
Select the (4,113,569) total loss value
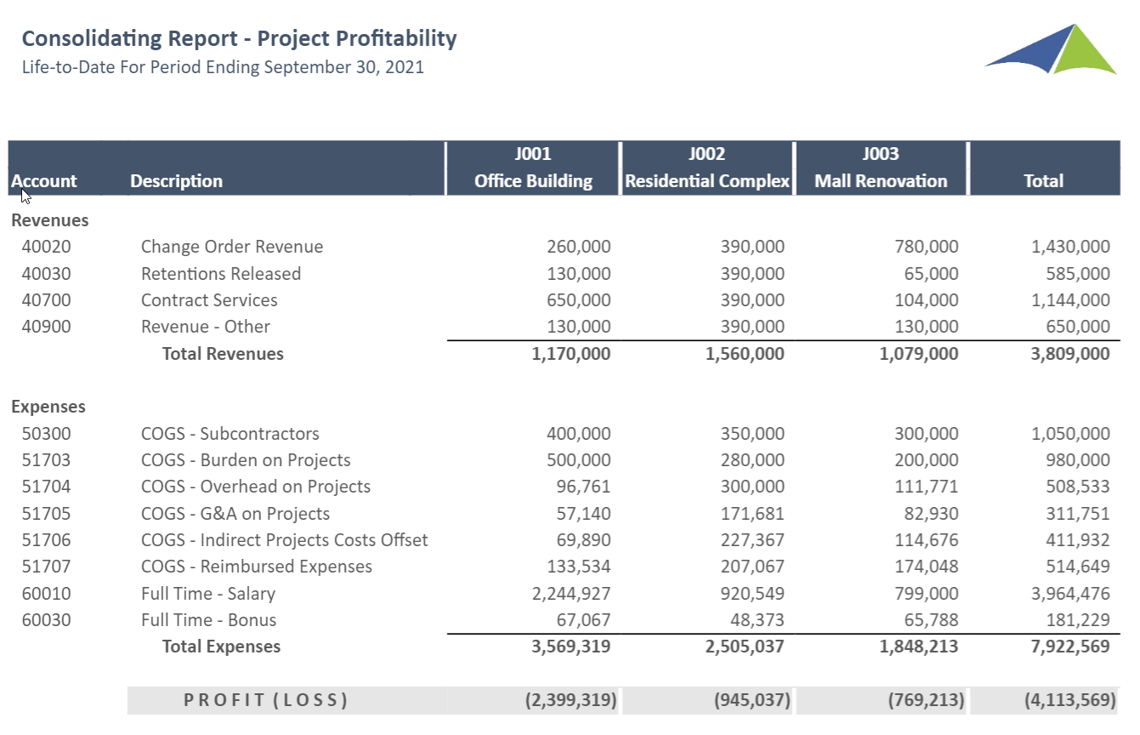(x=1070, y=700)
